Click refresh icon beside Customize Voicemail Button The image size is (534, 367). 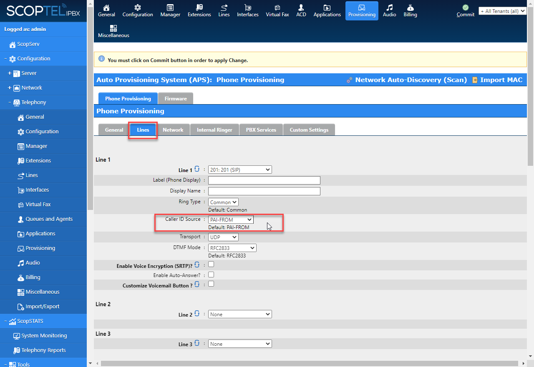pyautogui.click(x=197, y=285)
